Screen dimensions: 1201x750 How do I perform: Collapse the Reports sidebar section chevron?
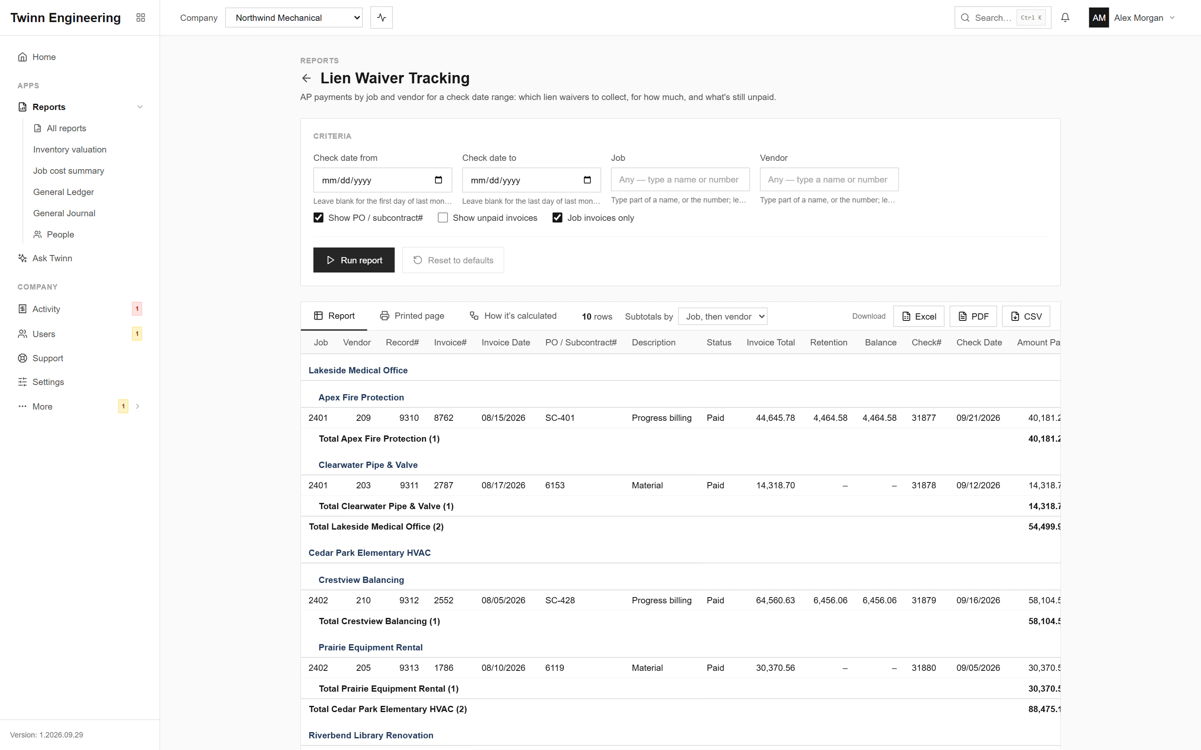(x=140, y=107)
